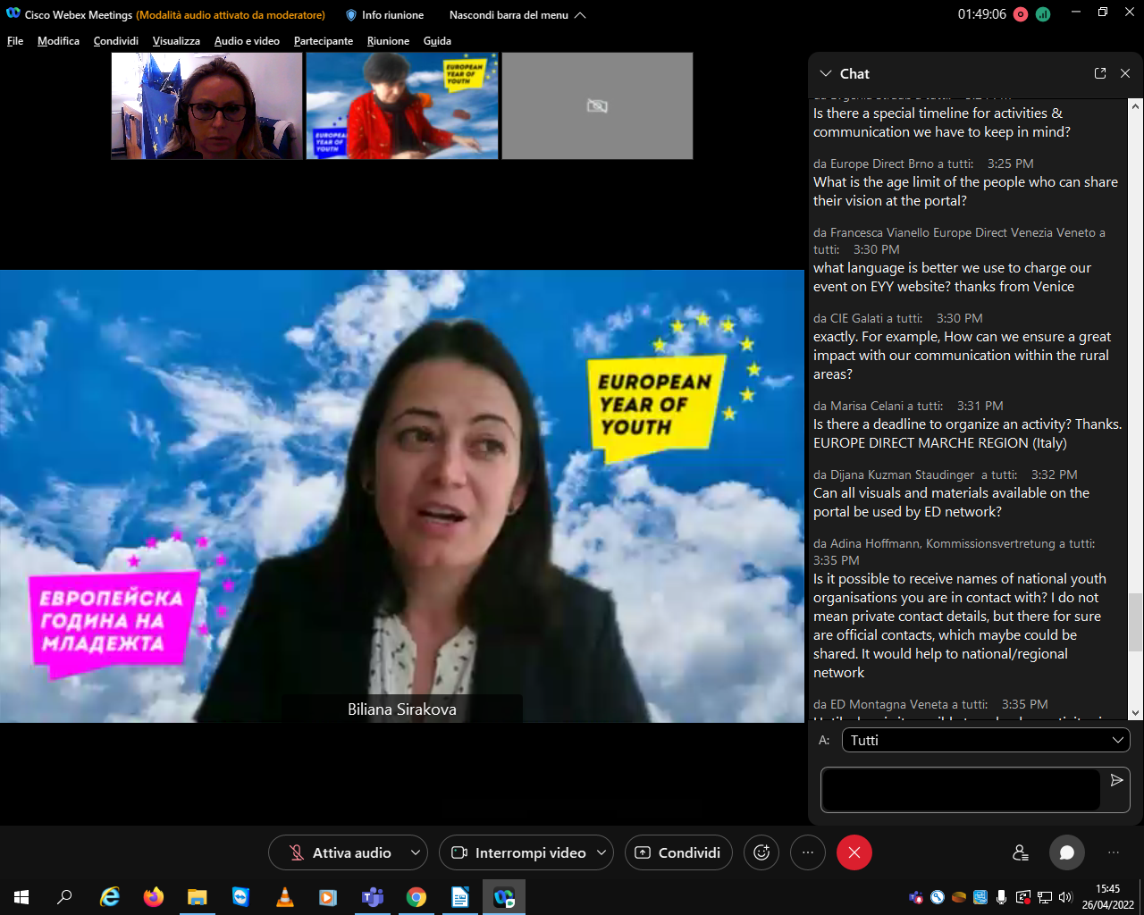This screenshot has width=1144, height=915.
Task: Open the Modifica menu
Action: [x=58, y=41]
